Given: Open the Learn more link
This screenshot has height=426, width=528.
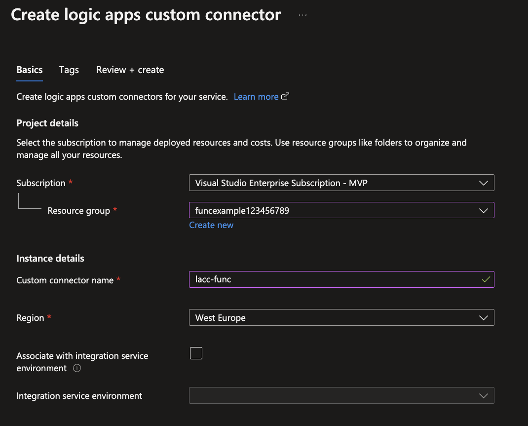Looking at the screenshot, I should pos(256,97).
